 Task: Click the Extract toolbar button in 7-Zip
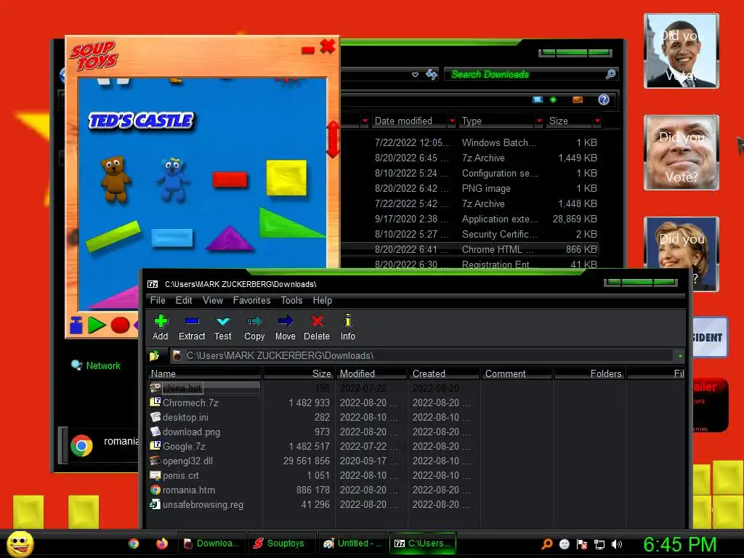[192, 328]
